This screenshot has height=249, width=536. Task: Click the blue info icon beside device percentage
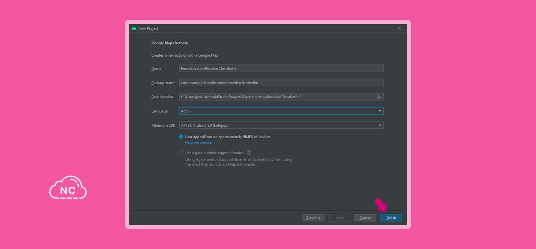click(x=181, y=137)
